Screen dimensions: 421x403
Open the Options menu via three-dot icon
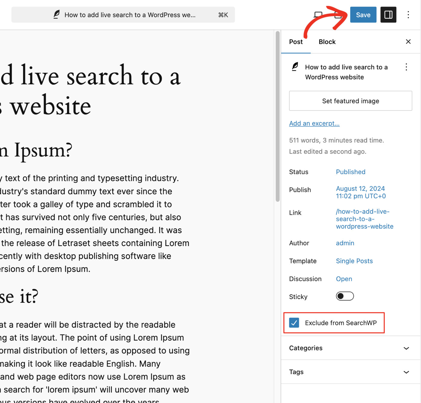[x=408, y=14]
